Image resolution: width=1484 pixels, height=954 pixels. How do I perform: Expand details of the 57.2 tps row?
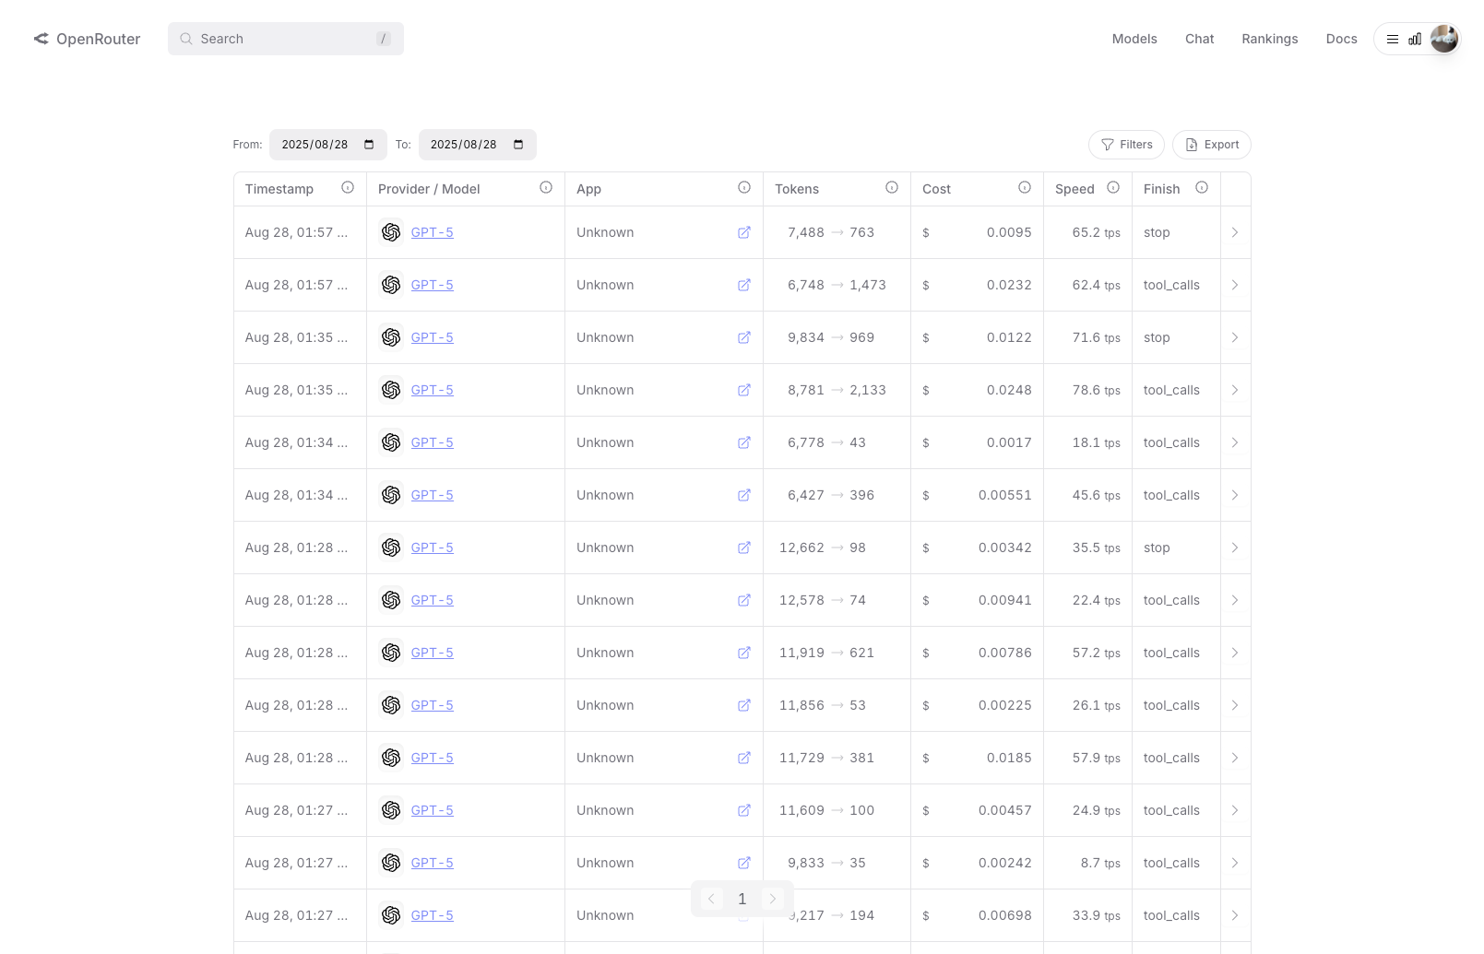tap(1235, 653)
